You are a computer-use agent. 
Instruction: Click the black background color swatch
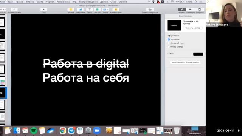198,54
